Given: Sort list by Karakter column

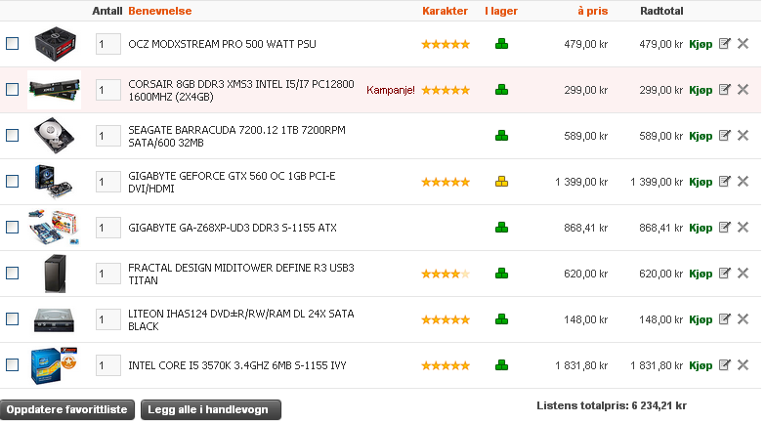Looking at the screenshot, I should pyautogui.click(x=446, y=11).
